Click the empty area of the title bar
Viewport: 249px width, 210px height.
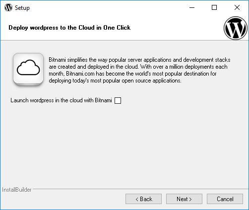tap(108, 7)
